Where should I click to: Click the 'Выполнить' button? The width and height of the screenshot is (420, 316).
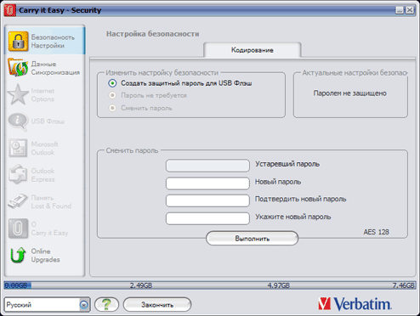click(252, 239)
